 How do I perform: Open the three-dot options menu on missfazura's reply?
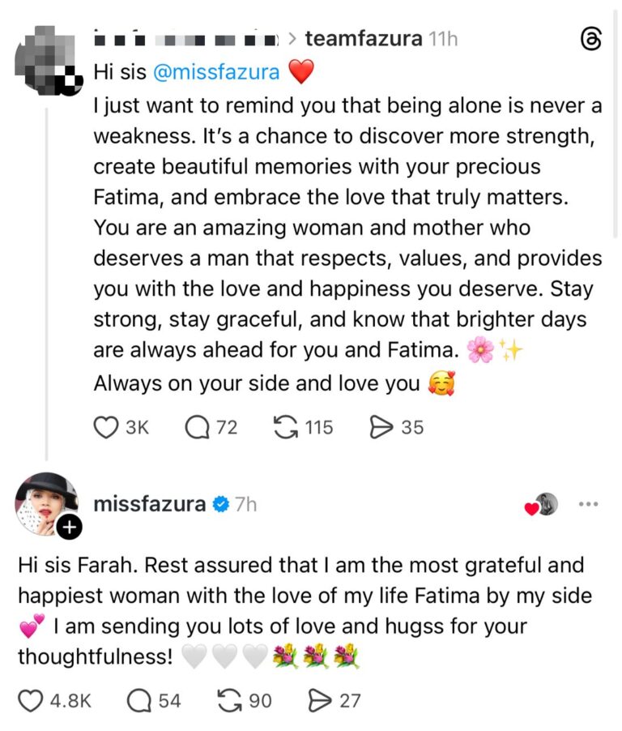click(x=590, y=503)
